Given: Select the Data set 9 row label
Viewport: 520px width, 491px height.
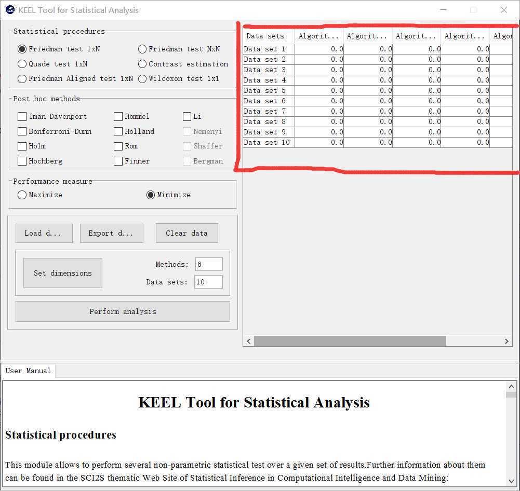Looking at the screenshot, I should coord(269,132).
